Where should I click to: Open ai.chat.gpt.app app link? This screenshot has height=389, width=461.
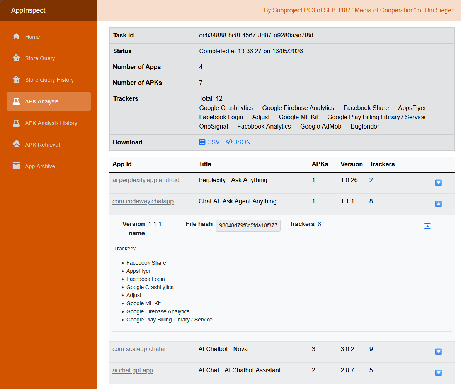pos(133,370)
